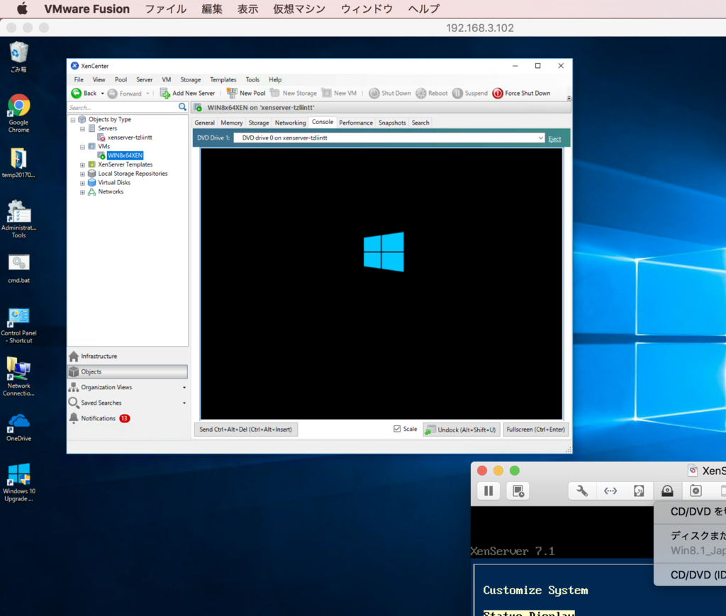This screenshot has width=726, height=616.
Task: Toggle the Scale checkbox
Action: point(397,429)
